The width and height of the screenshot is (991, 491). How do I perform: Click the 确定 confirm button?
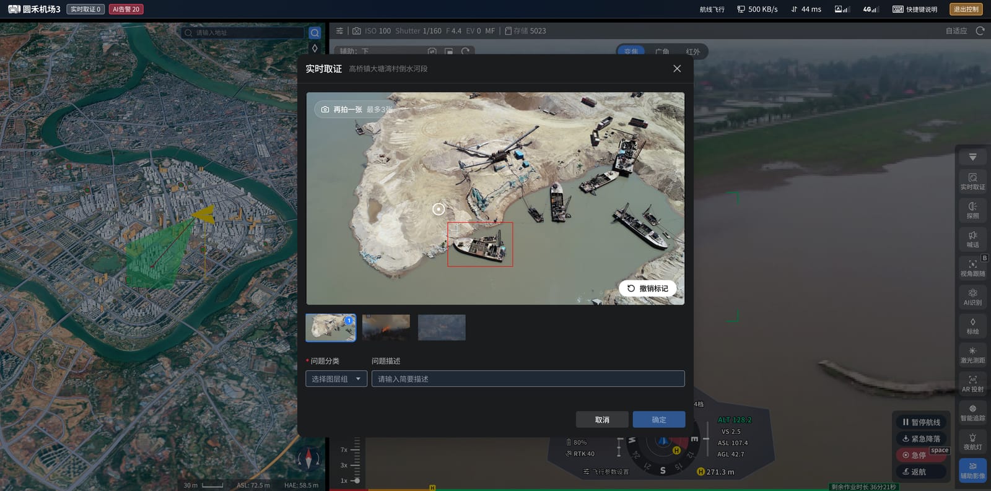tap(659, 420)
